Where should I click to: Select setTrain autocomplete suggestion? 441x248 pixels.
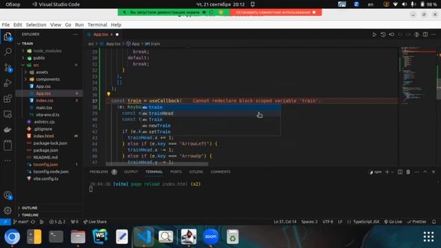point(211,132)
